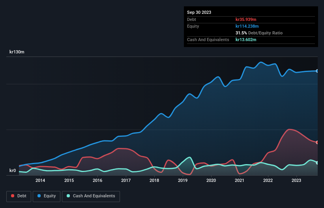Click Cash And Equivalents label in tooltip
The height and width of the screenshot is (208, 324).
[208, 40]
